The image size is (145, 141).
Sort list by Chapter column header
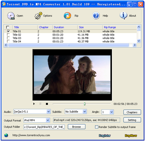pos(44,27)
